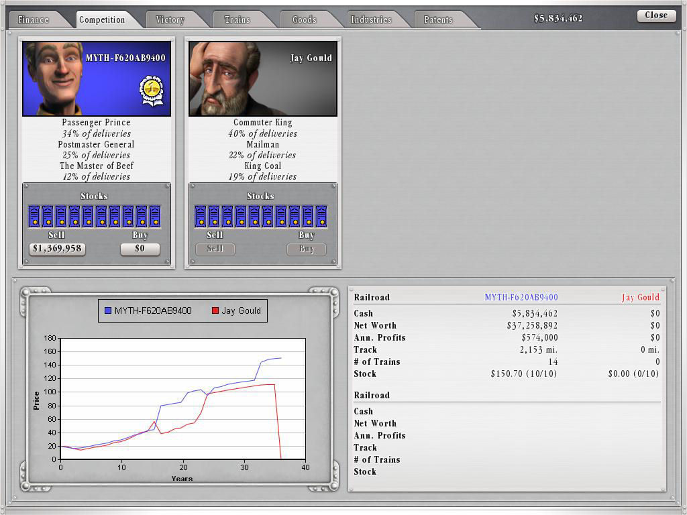Click stock value $150.70 (10/10)
The height and width of the screenshot is (515, 687).
[x=524, y=374]
